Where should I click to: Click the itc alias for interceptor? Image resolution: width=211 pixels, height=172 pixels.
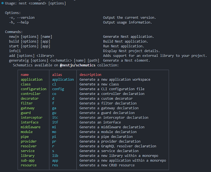pyautogui.click(x=55, y=118)
